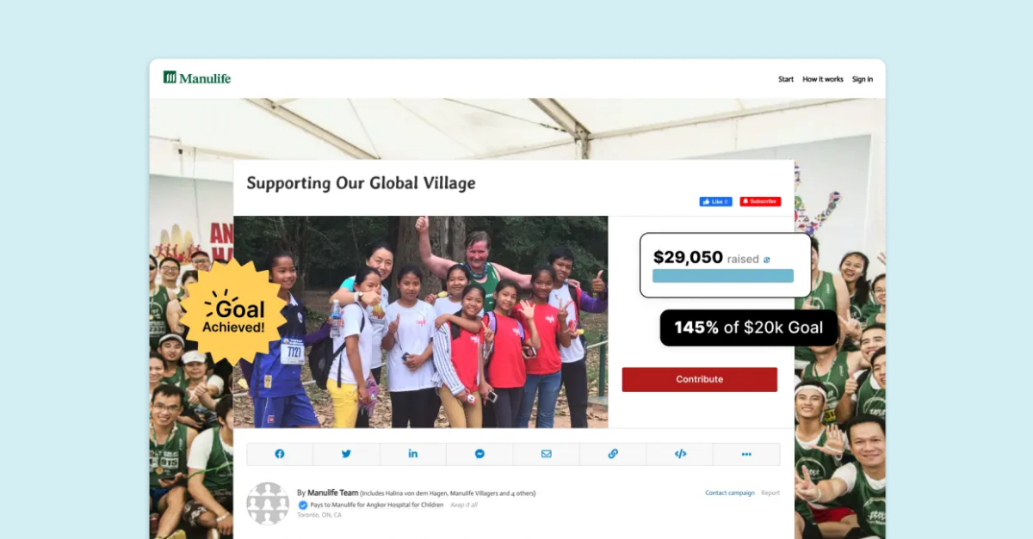Click Contact campaign link
Viewport: 1033px width, 539px height.
click(730, 493)
